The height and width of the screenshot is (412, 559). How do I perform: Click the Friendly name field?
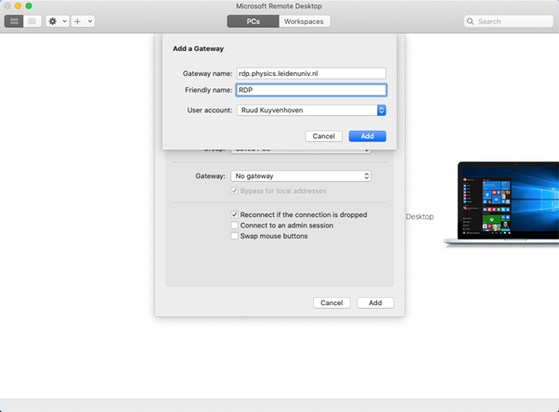[x=310, y=90]
